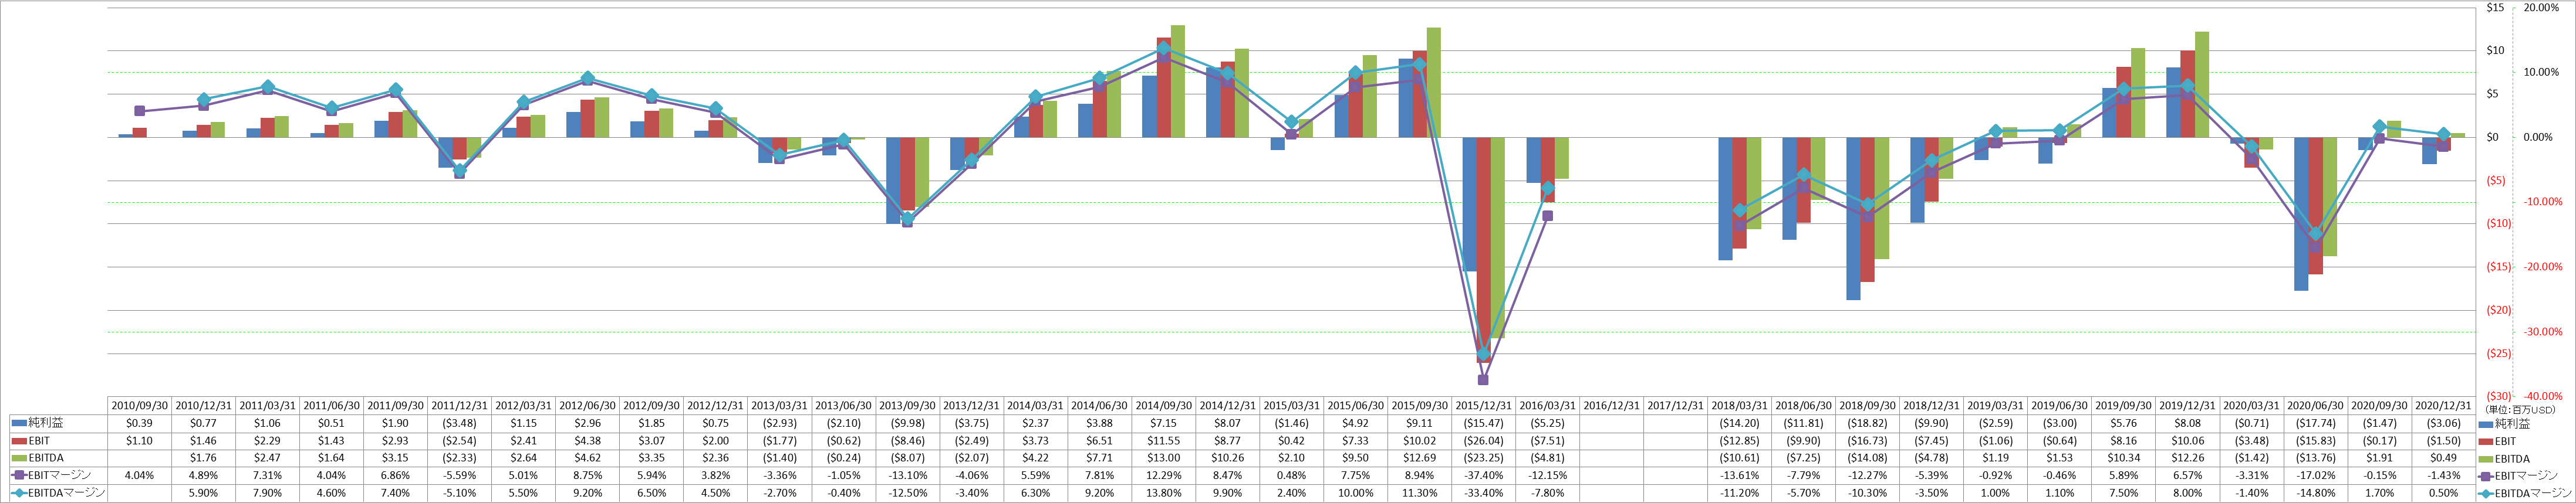Select the -37.40% EBIT margin cell

click(x=1484, y=475)
